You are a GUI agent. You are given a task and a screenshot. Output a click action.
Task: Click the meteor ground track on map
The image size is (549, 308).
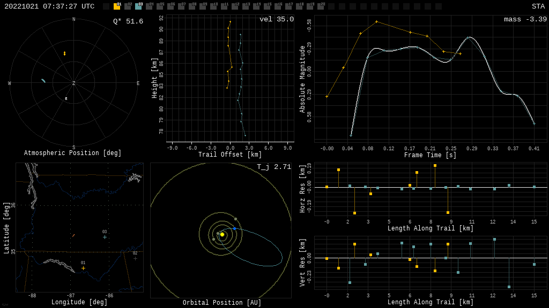(x=73, y=235)
